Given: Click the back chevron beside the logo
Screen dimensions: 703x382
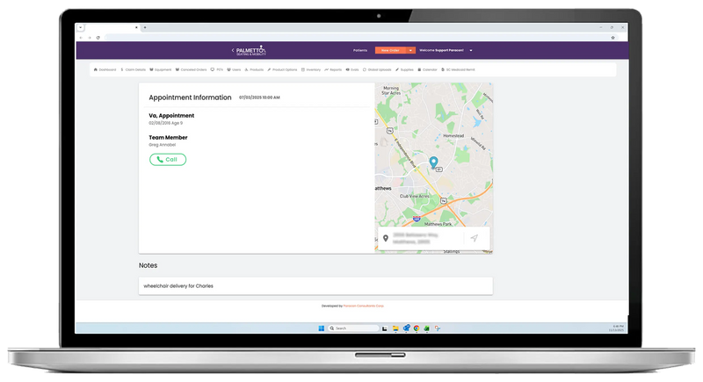Looking at the screenshot, I should (x=232, y=51).
